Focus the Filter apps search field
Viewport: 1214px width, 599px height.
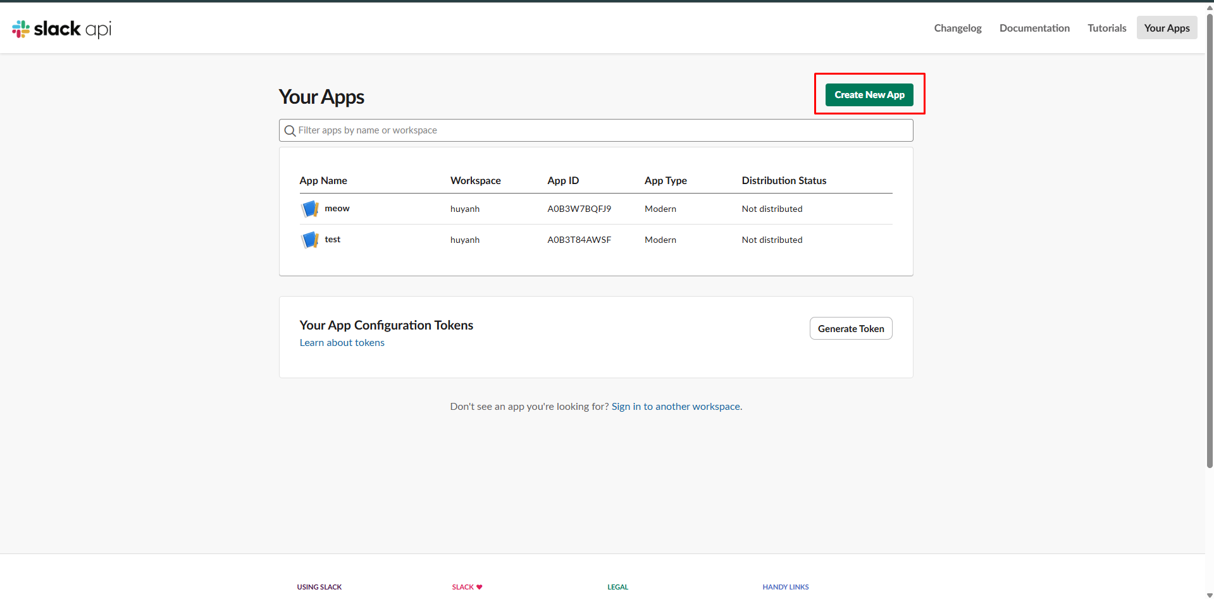pyautogui.click(x=596, y=130)
